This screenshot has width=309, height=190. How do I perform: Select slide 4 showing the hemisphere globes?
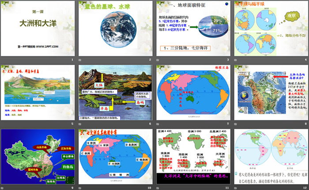click(x=271, y=28)
